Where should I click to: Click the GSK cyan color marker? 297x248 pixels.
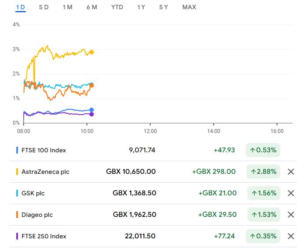[17, 193]
